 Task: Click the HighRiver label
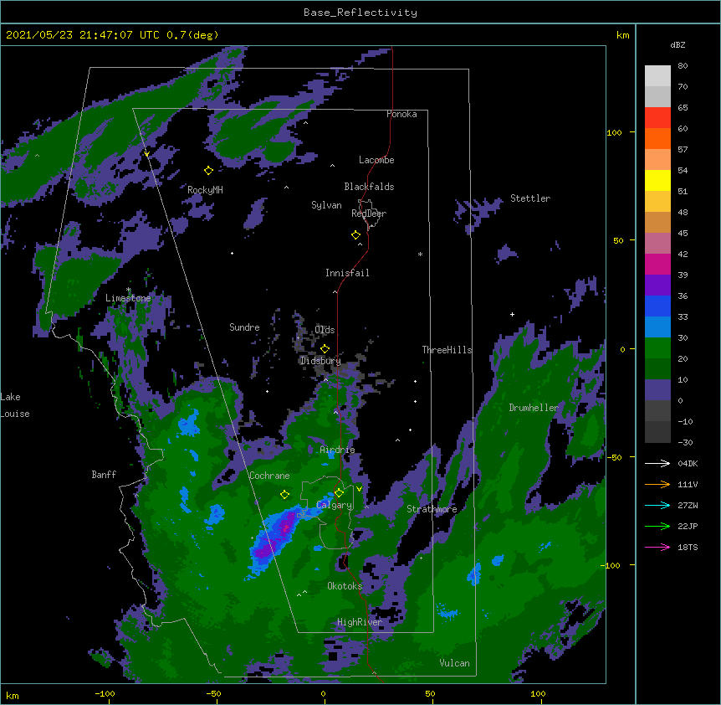pyautogui.click(x=360, y=622)
